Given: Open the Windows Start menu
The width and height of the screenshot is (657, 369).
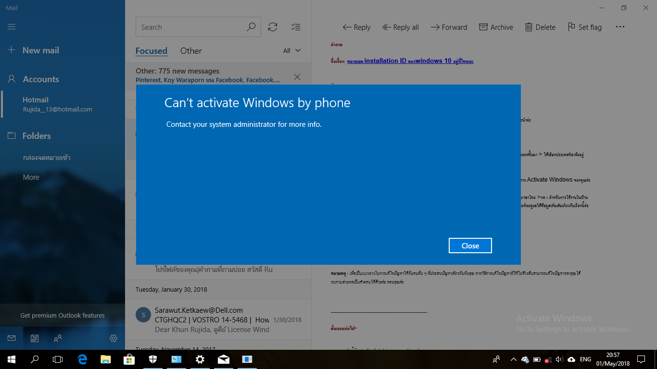Looking at the screenshot, I should [12, 359].
